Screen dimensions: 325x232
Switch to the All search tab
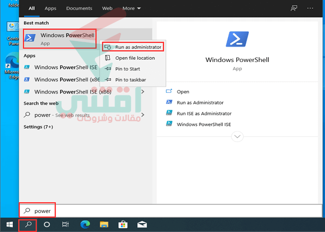(x=32, y=8)
